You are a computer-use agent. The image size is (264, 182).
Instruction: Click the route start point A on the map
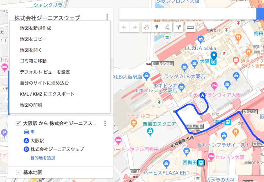pos(203,95)
